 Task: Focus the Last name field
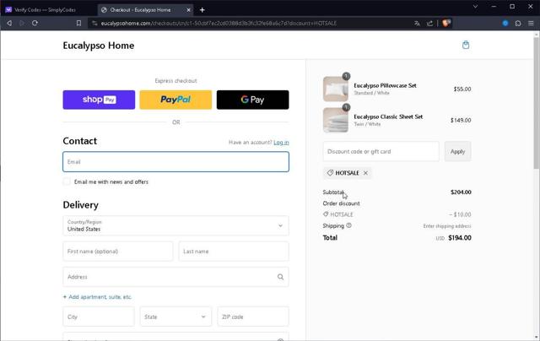click(234, 252)
